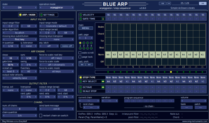Check the auto scroll checkbox

(x=80, y=53)
